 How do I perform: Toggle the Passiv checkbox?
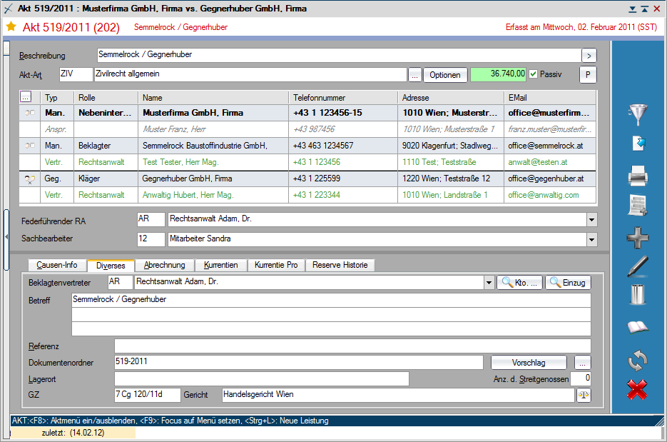(533, 74)
